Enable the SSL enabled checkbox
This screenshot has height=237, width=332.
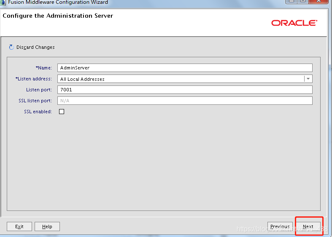pos(62,112)
